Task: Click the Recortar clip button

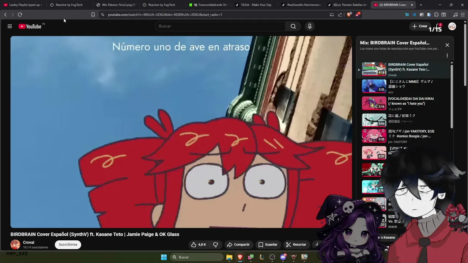Action: pyautogui.click(x=296, y=245)
